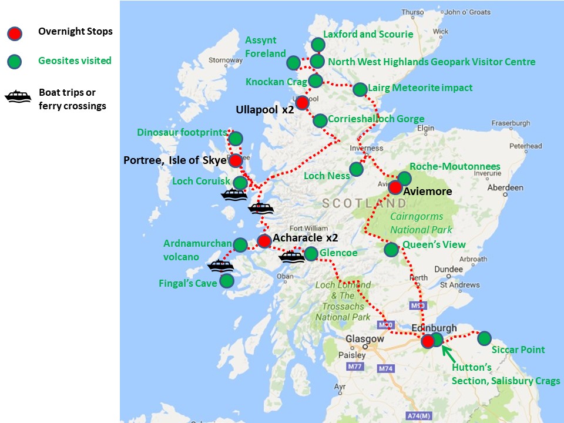The image size is (564, 423).
Task: Click the Lairg Meteorite impact green marker
Action: click(x=360, y=89)
